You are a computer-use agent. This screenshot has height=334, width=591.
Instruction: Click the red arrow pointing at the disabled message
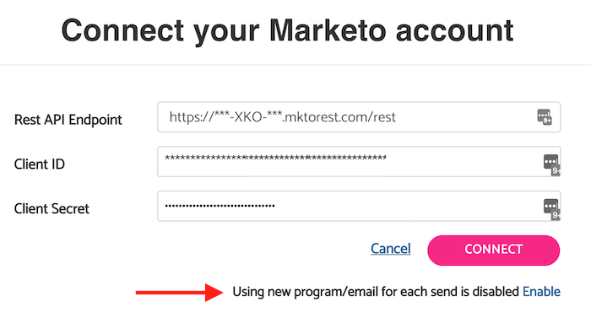pyautogui.click(x=179, y=292)
